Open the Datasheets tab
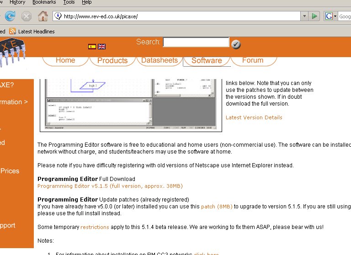Screen dimensions: 351x255 click(x=160, y=60)
